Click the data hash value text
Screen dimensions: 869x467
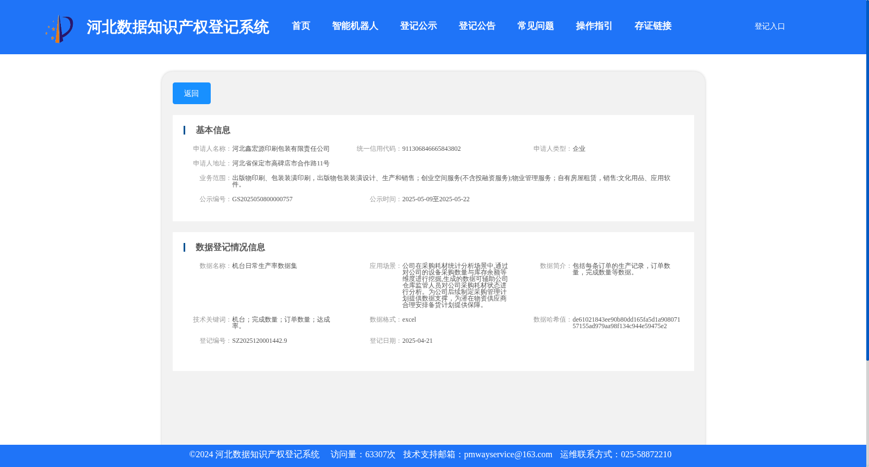(x=626, y=323)
